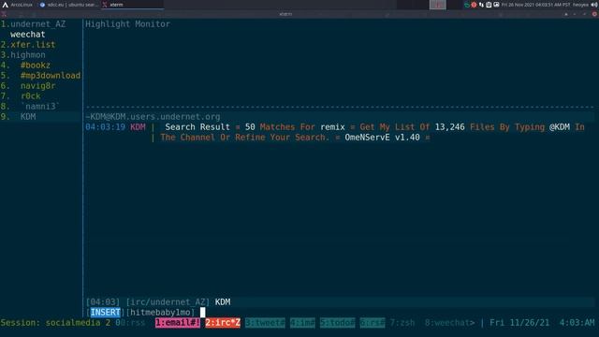Click the panel clock showing Fri 26 Nov 2021

pyautogui.click(x=535, y=5)
